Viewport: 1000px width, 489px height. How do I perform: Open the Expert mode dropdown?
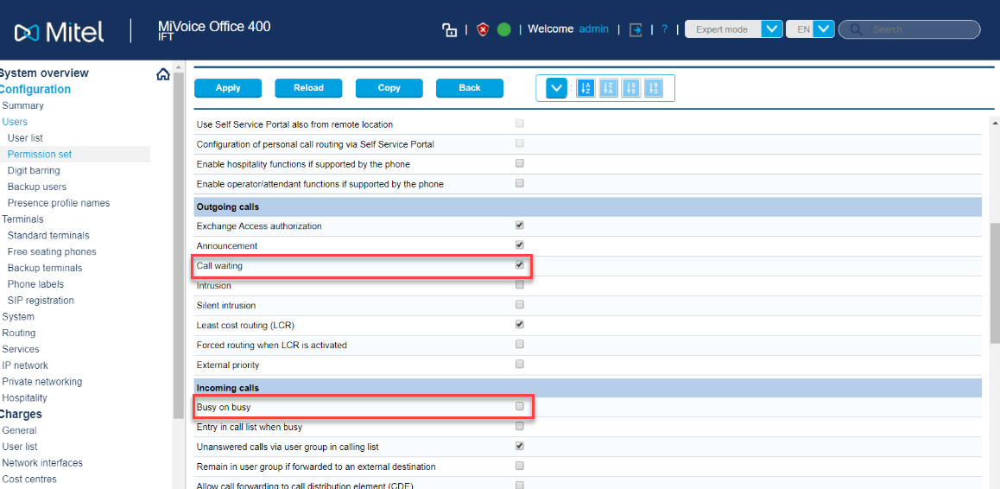tap(771, 29)
